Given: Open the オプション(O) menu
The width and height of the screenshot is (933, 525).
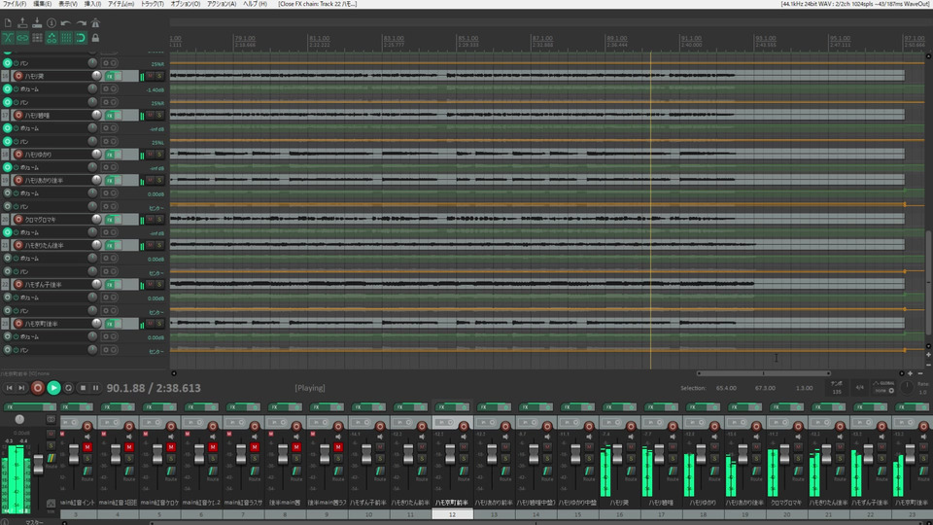Looking at the screenshot, I should (185, 4).
